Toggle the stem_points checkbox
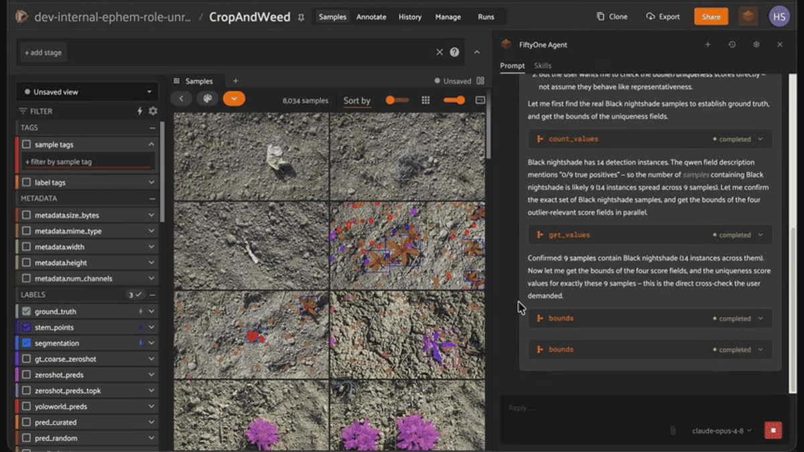This screenshot has width=804, height=452. coord(26,327)
